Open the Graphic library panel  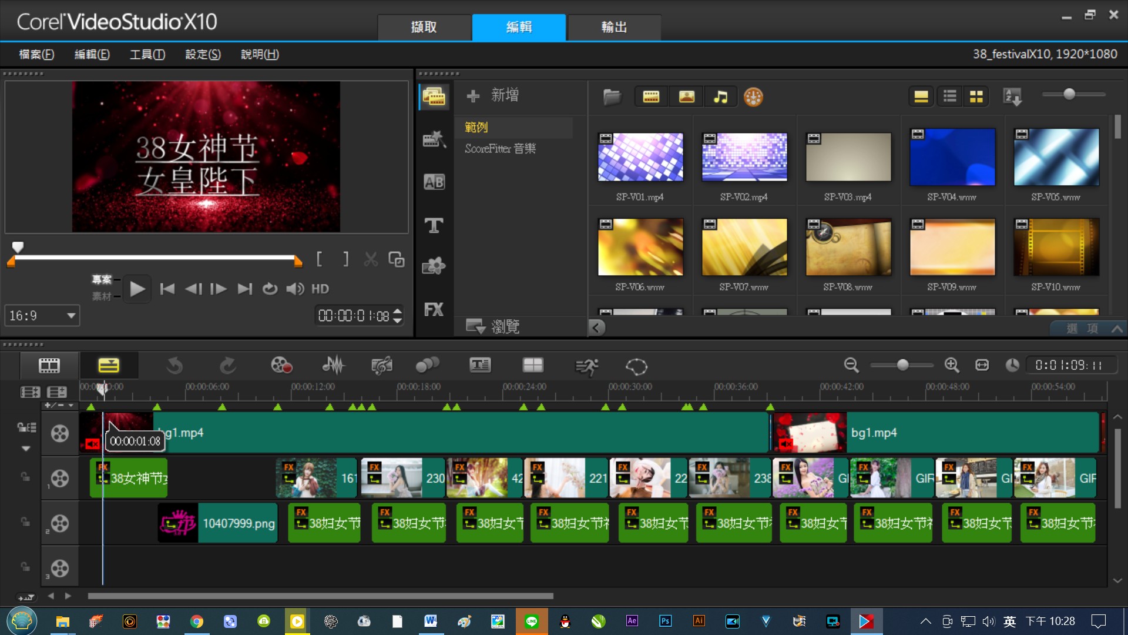tap(434, 266)
